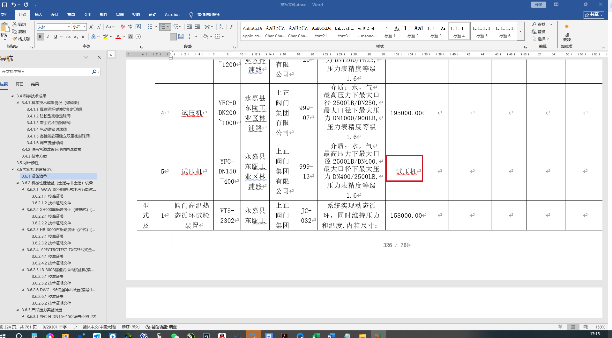612x338 pixels.
Task: Open the 视图 (View) ribbon tab
Action: (136, 15)
